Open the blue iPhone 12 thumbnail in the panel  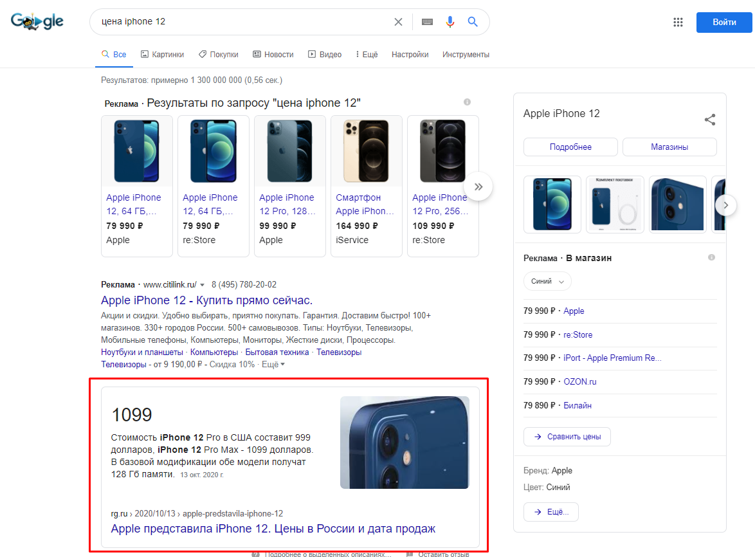coord(552,204)
